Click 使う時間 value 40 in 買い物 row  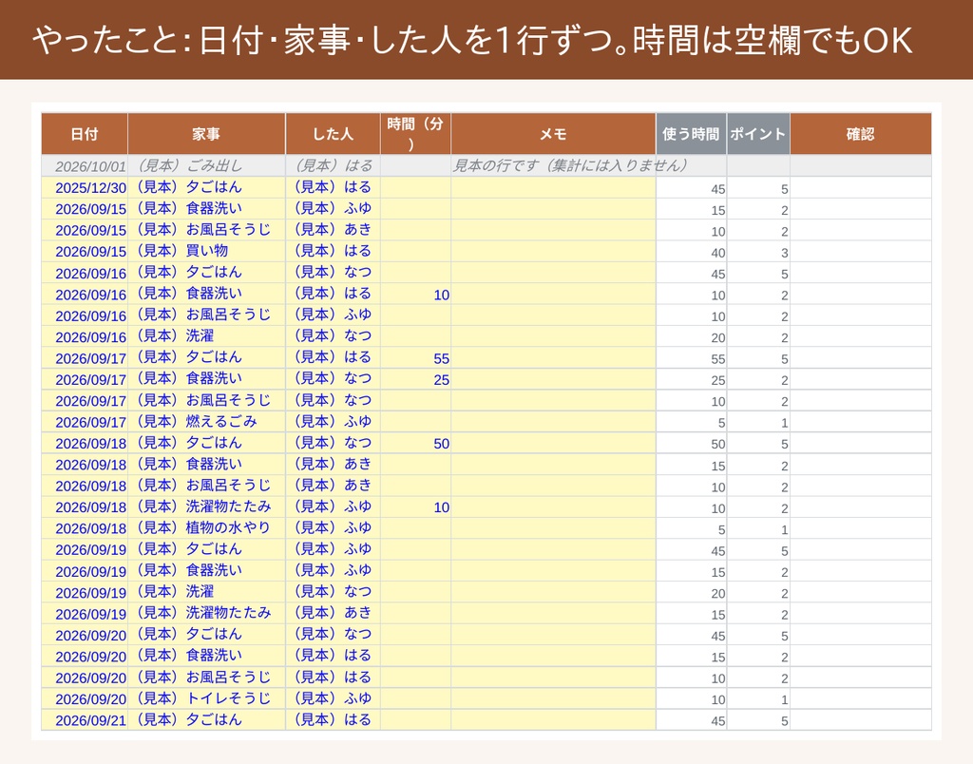691,252
